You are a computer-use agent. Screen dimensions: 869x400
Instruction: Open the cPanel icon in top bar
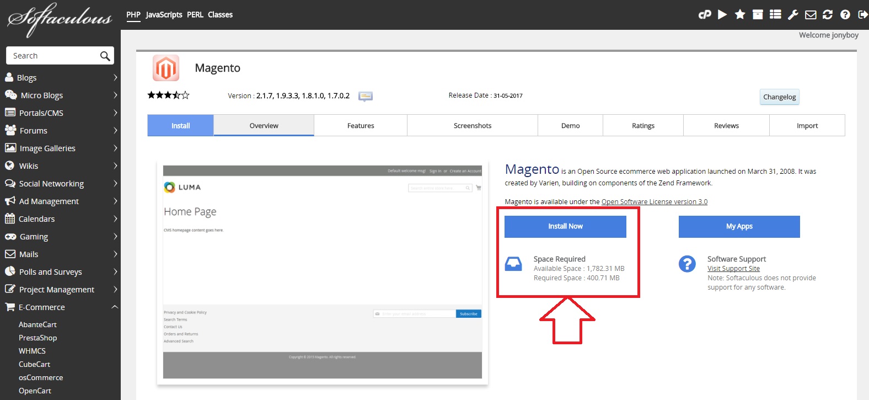tap(704, 15)
